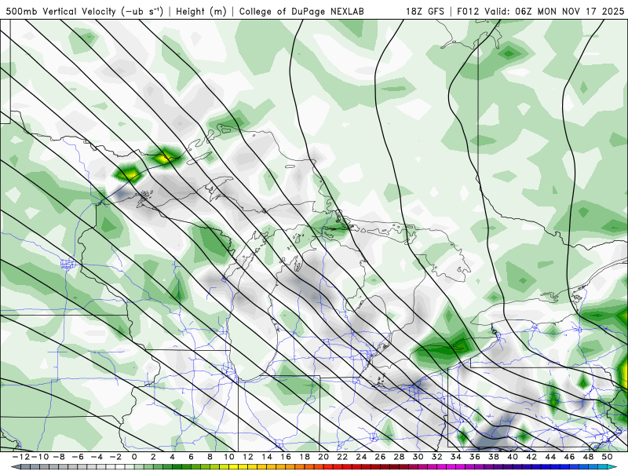Click the '-2' color scale label
Screen dimensions: 628x471
[x=115, y=457]
